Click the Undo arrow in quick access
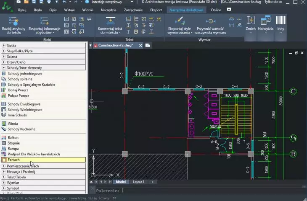 (x=64, y=2)
